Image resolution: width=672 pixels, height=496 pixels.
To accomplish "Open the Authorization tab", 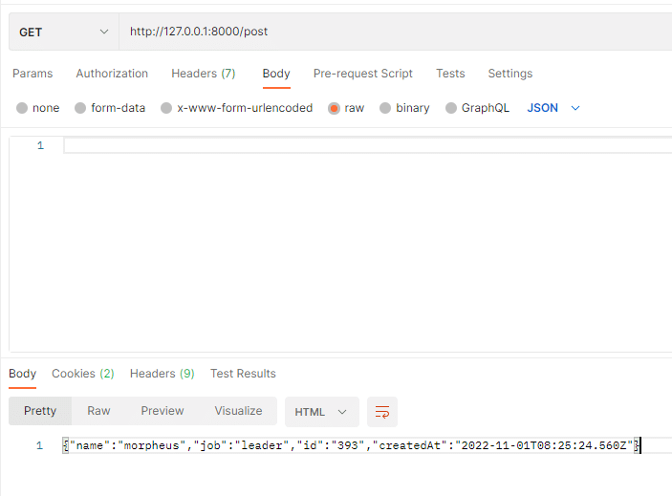I will pos(112,74).
